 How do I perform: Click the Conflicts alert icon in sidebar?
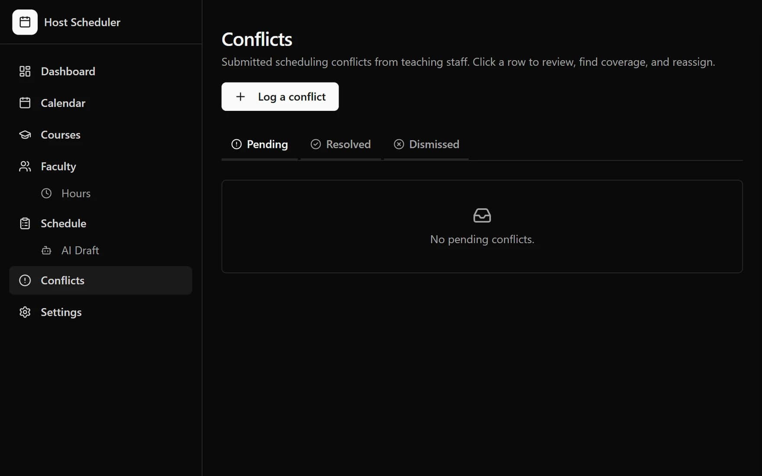[x=25, y=280]
